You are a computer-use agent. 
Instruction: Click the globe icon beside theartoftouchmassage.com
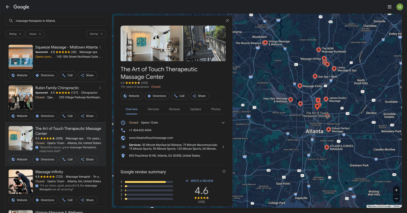pos(123,138)
